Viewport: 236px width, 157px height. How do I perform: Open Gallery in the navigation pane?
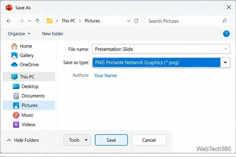tap(23, 55)
